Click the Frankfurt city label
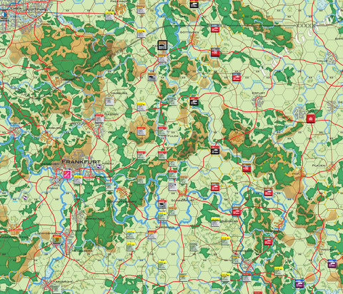 click(81, 161)
